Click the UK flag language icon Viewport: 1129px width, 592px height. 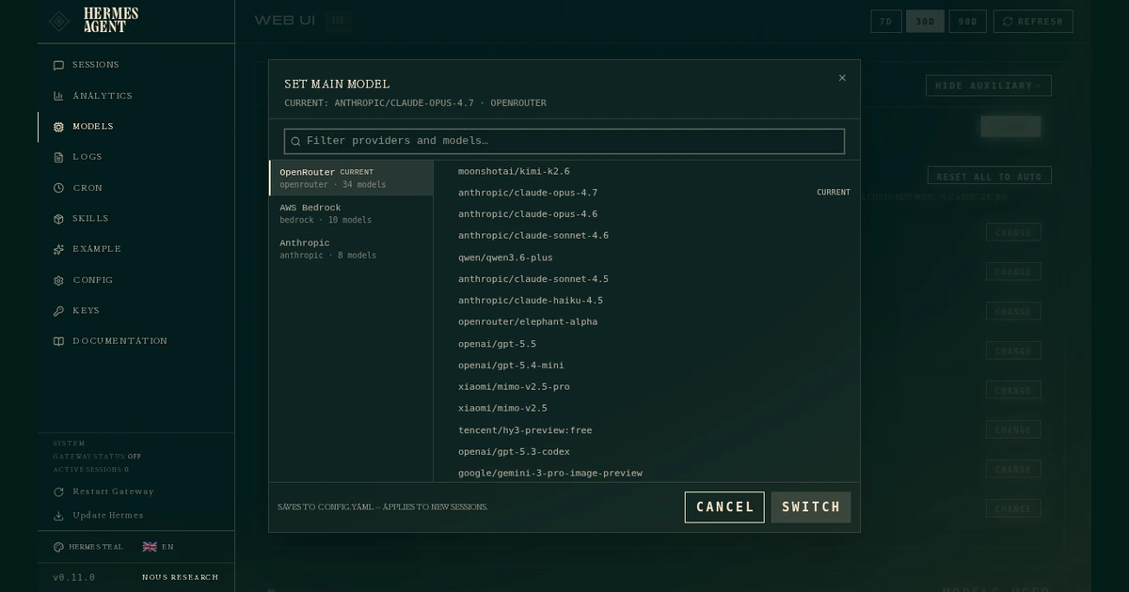pos(150,547)
